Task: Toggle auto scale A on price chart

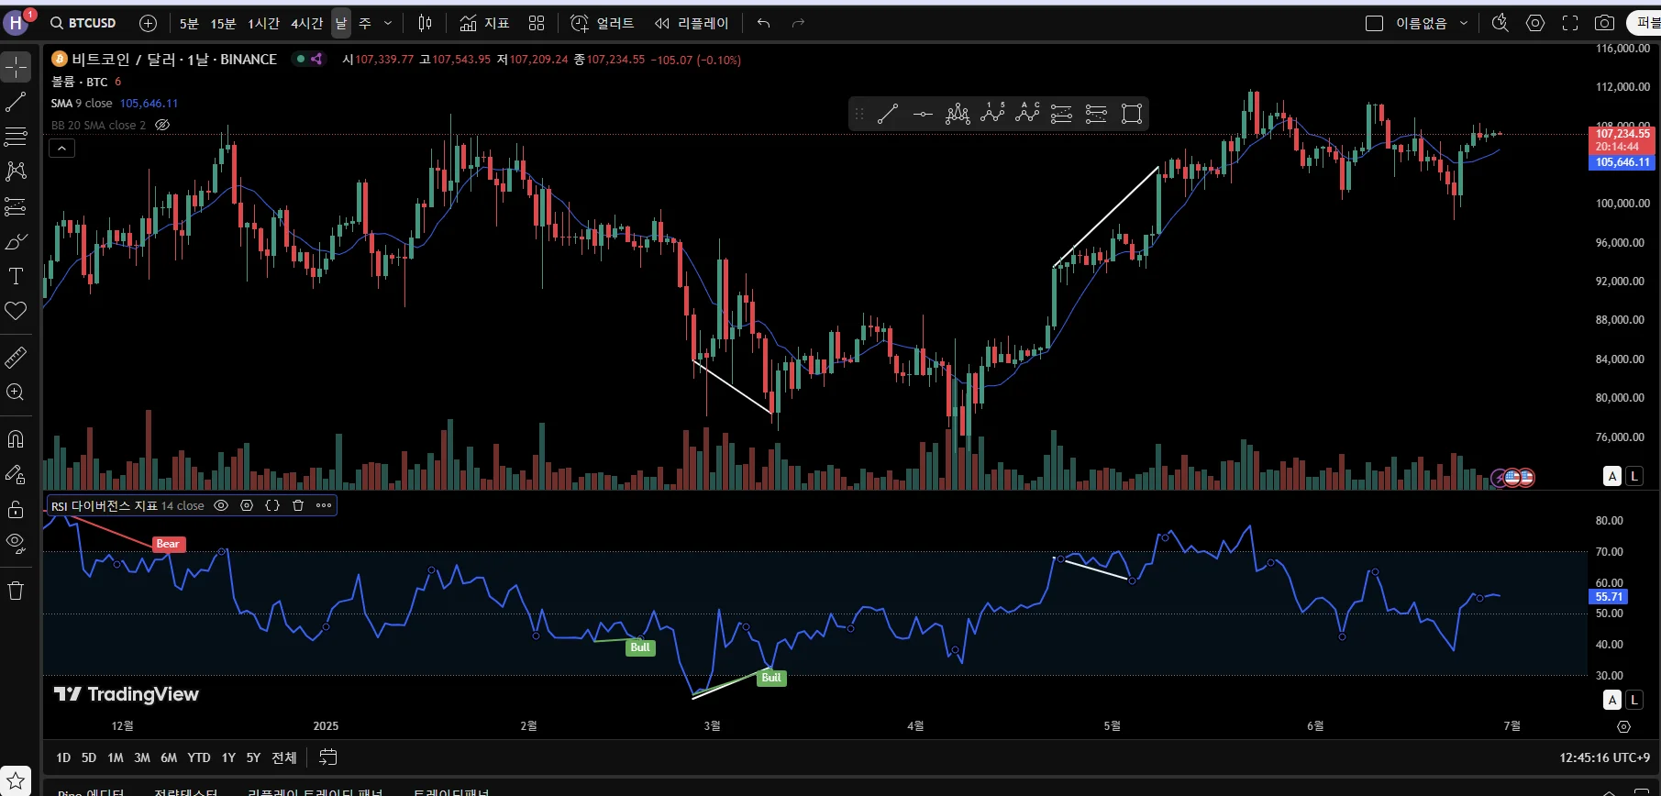Action: (1612, 476)
